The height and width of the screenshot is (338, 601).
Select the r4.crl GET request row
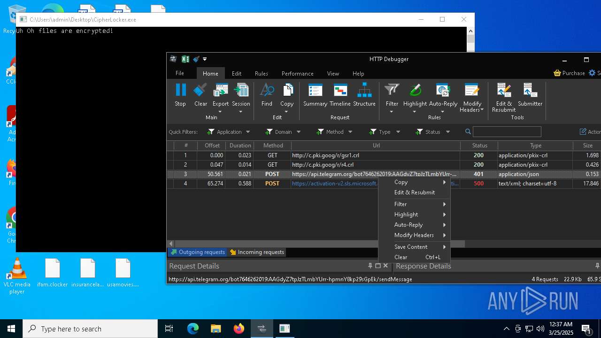click(384, 165)
